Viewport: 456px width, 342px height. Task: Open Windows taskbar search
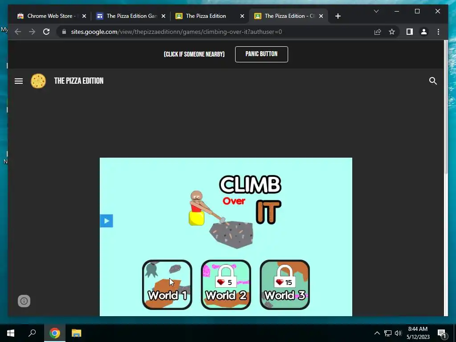click(32, 333)
